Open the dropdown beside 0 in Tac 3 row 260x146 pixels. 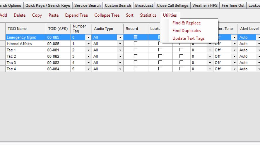(210, 63)
